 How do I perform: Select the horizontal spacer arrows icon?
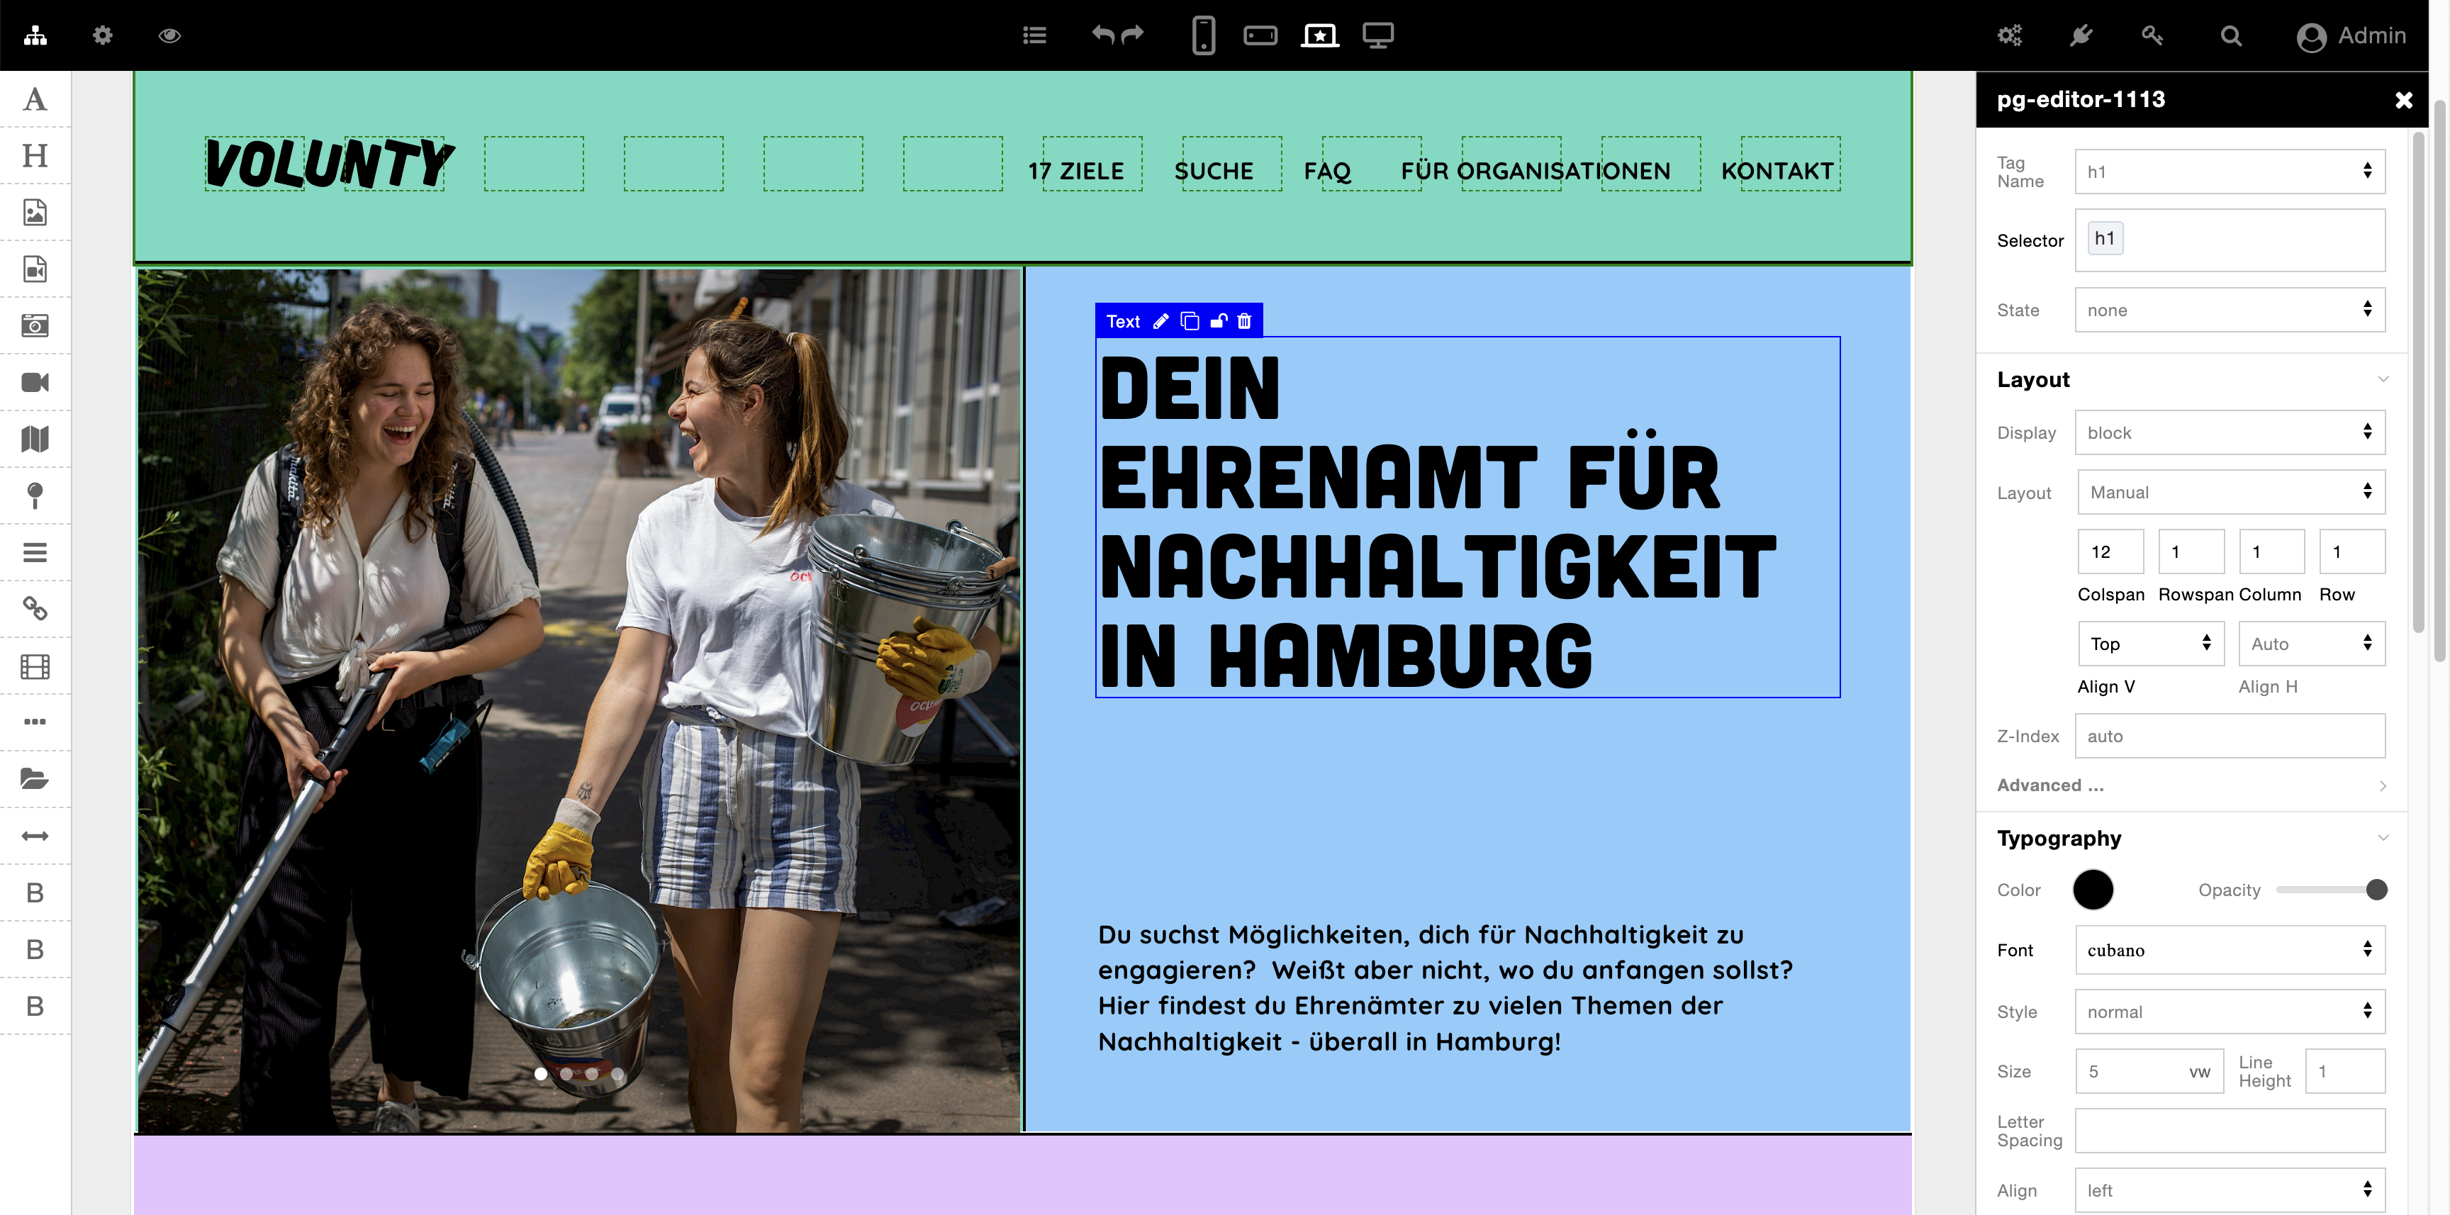point(35,836)
